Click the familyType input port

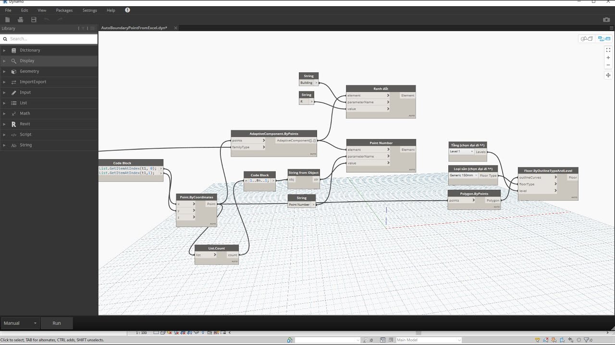248,147
